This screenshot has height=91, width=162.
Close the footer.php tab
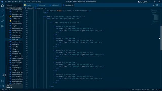pos(73,5)
